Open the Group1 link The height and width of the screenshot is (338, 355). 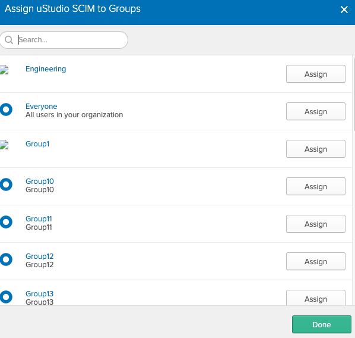(37, 143)
